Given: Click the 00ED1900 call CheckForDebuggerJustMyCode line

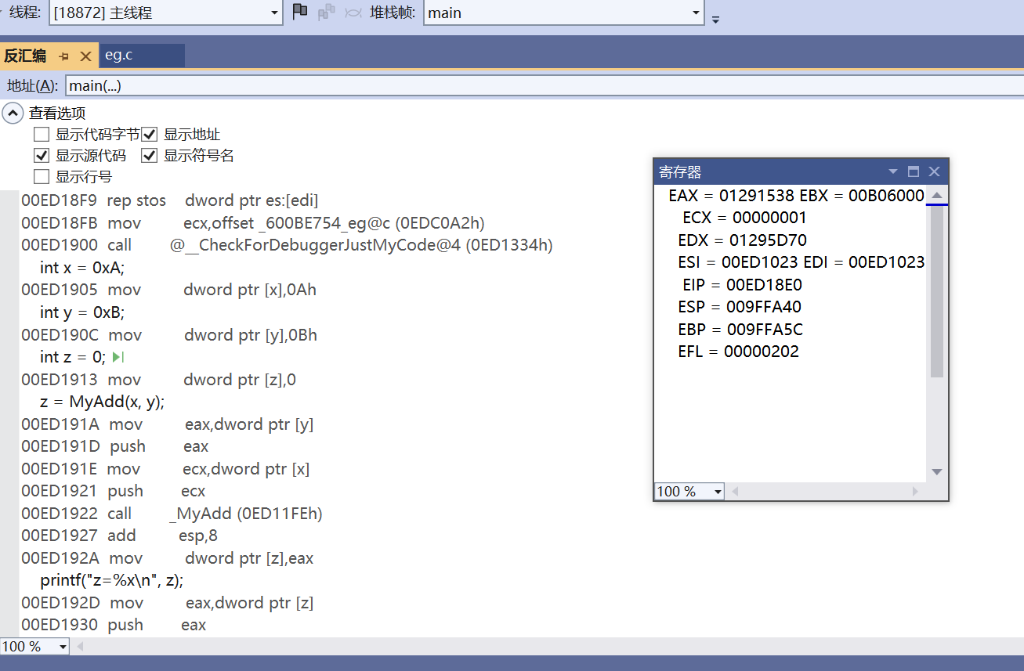Looking at the screenshot, I should 288,245.
